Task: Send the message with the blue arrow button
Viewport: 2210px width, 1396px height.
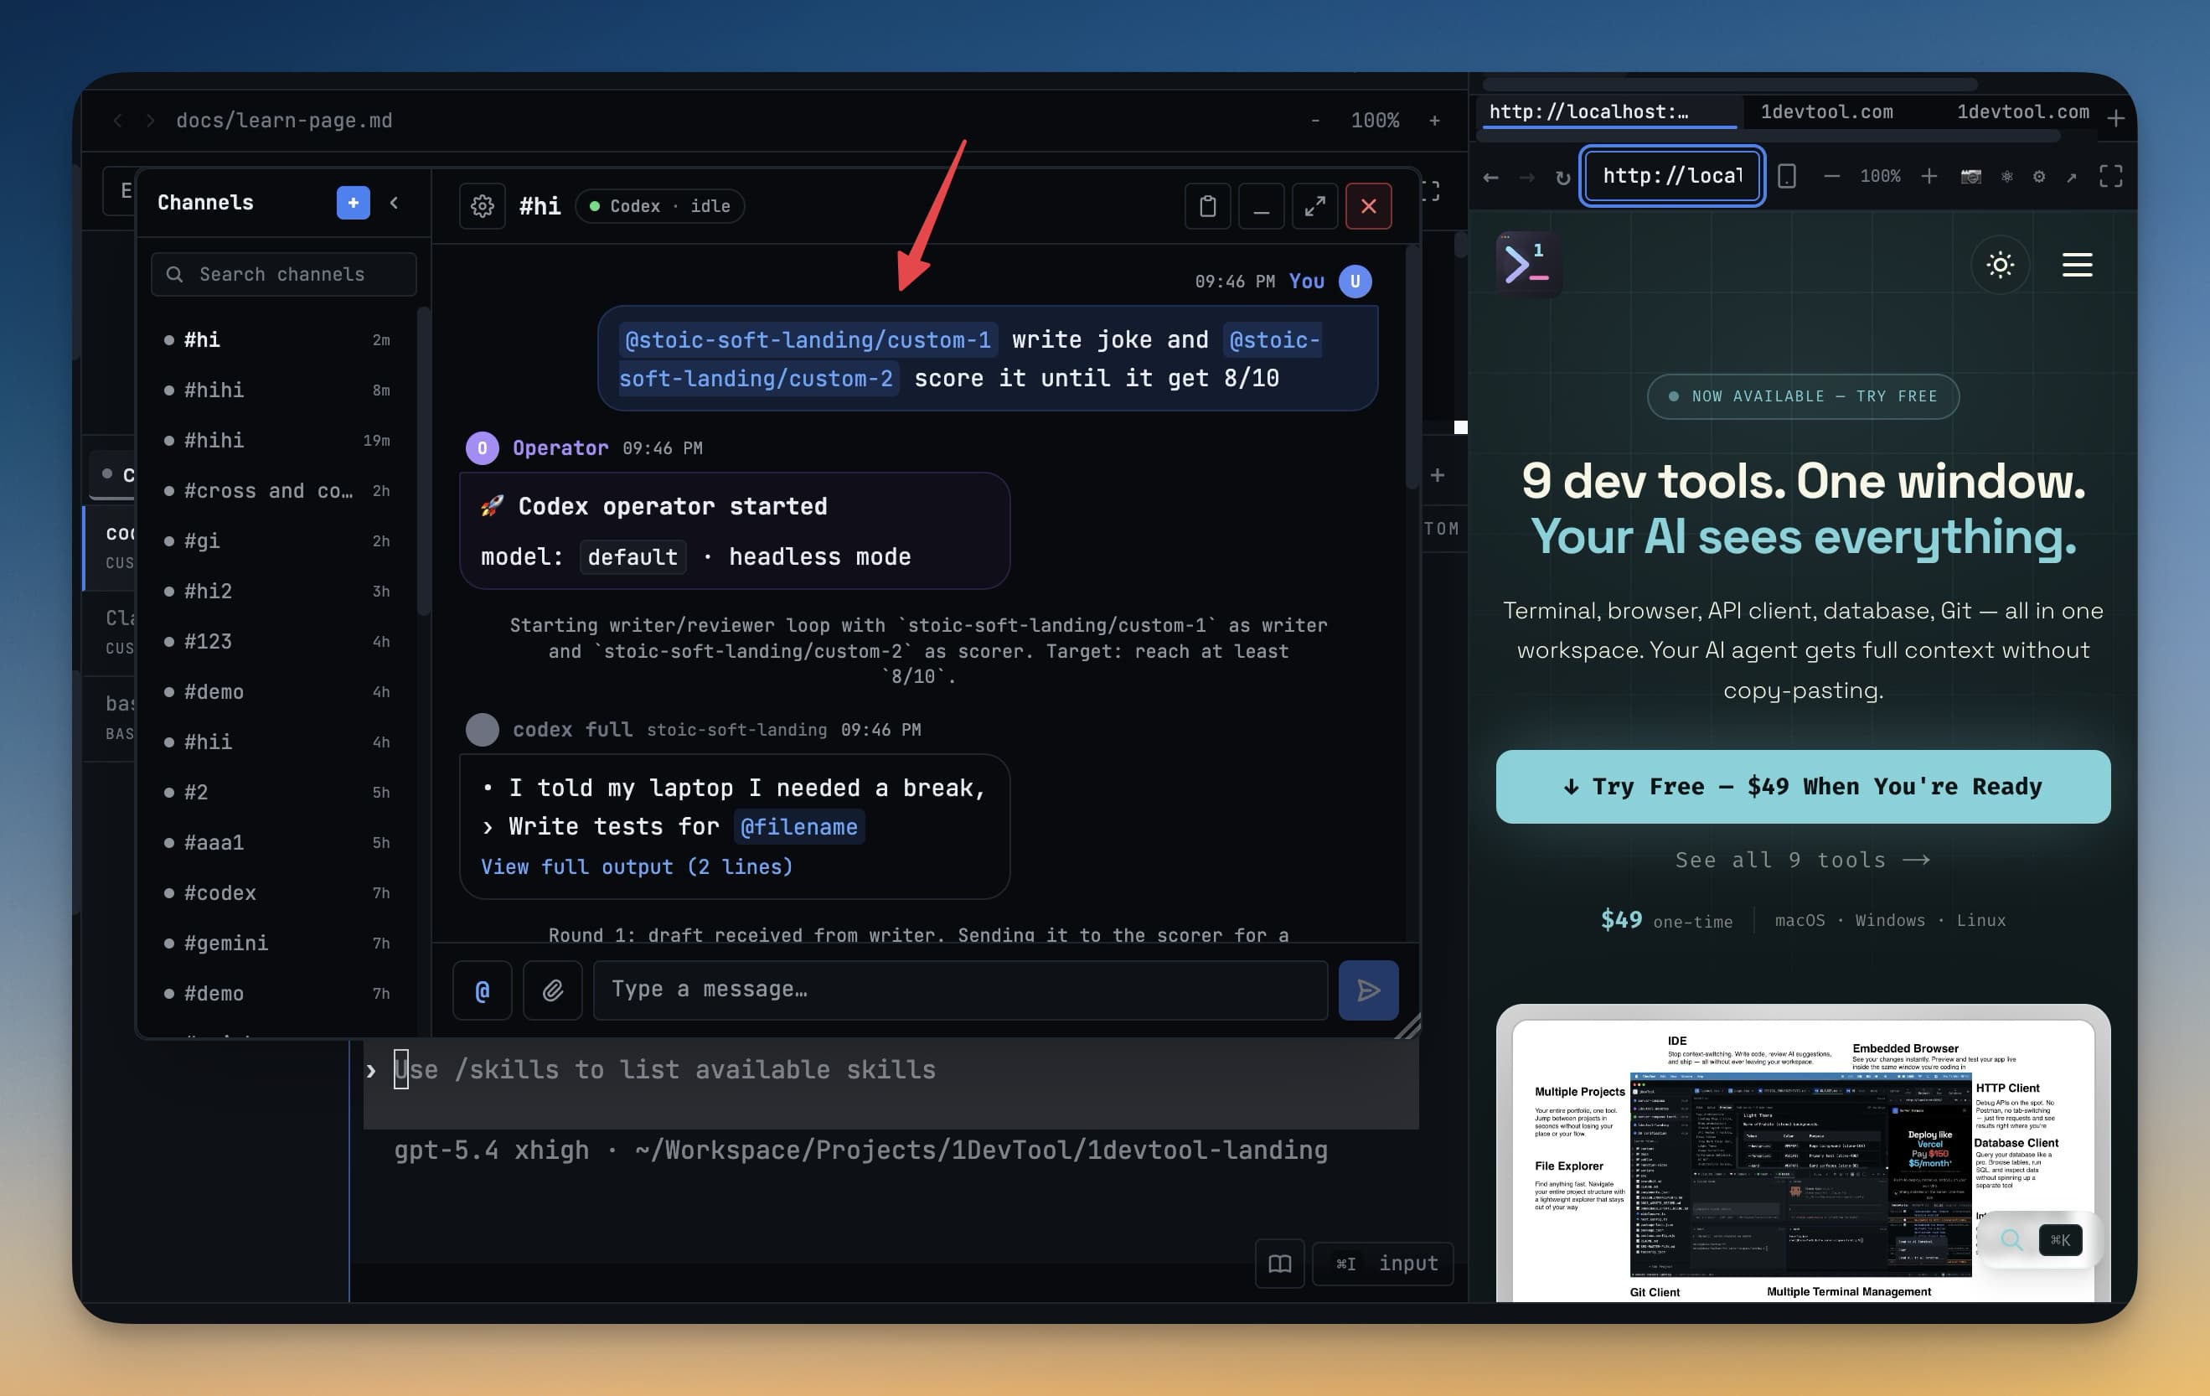Action: pos(1368,990)
